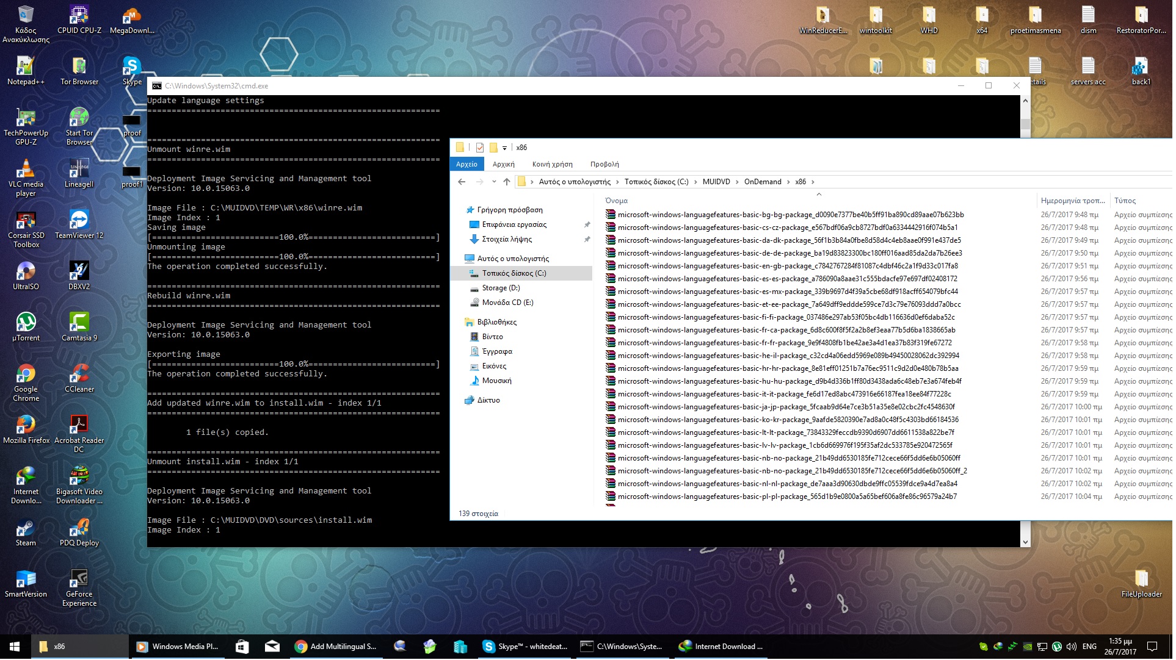
Task: Open the Windows Start button
Action: pos(15,648)
